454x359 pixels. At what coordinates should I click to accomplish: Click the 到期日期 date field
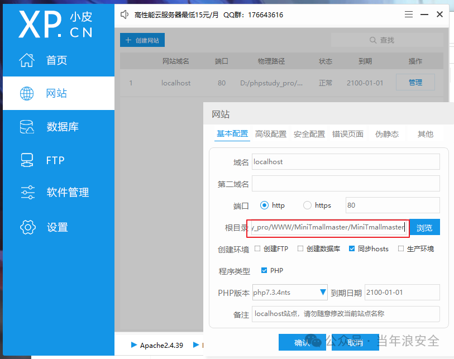(x=402, y=292)
